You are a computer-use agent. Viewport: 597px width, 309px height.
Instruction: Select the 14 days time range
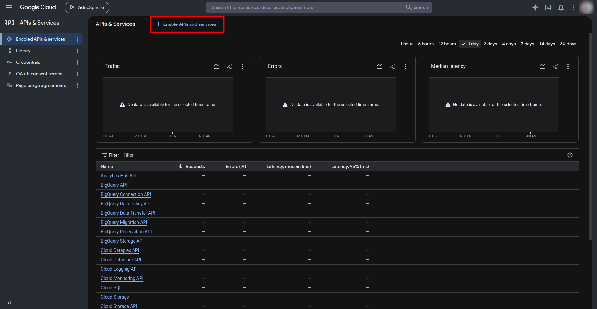tap(547, 44)
